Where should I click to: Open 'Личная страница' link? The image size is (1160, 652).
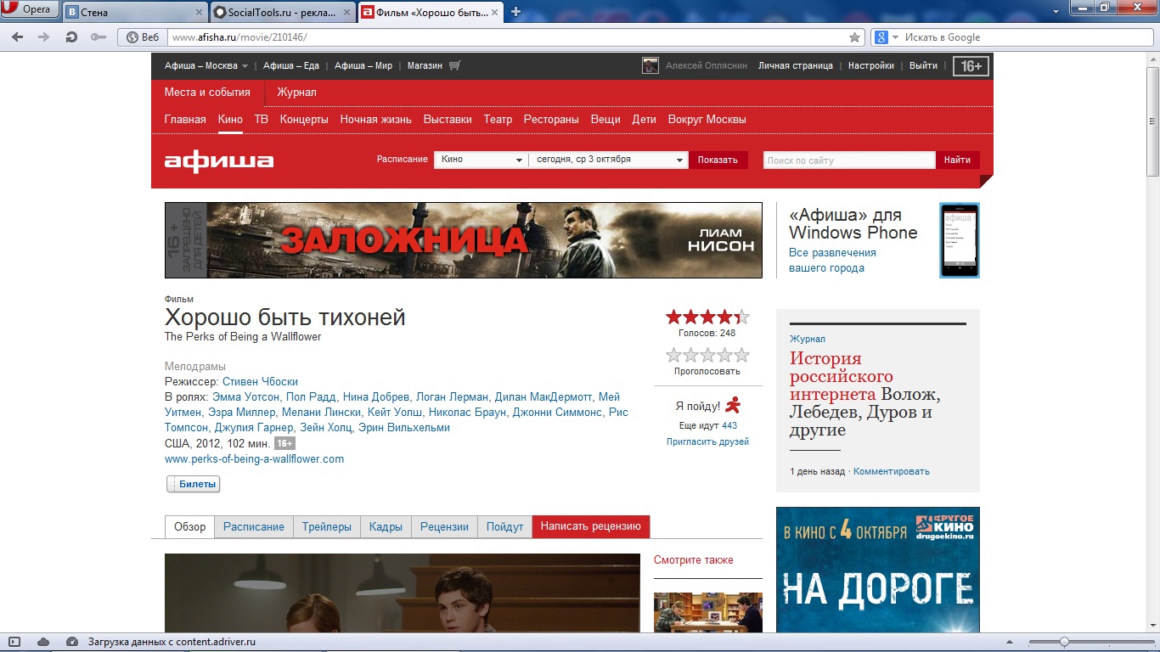pyautogui.click(x=796, y=65)
